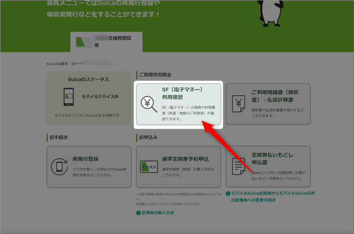This screenshot has width=354, height=234.
Task: Click the question mark icon beside モバイルSuica定期券 link
Action: pos(228,193)
